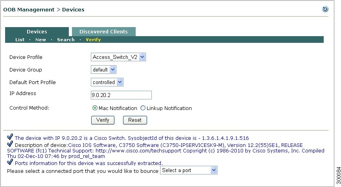Click the Control Method: label
The image size is (341, 187).
click(29, 108)
